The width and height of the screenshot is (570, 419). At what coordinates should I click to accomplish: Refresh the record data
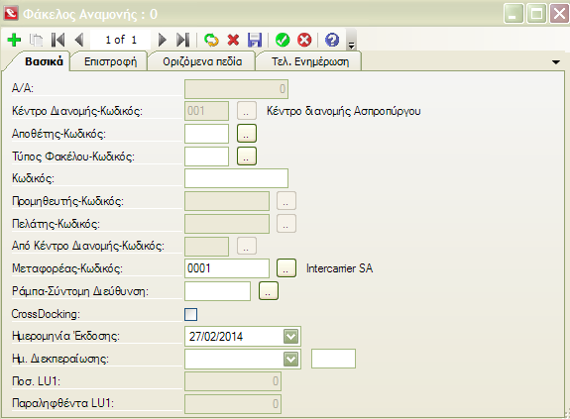[211, 40]
